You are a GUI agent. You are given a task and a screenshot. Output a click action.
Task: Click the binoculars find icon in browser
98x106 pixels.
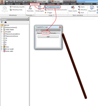pyautogui.click(x=5, y=22)
